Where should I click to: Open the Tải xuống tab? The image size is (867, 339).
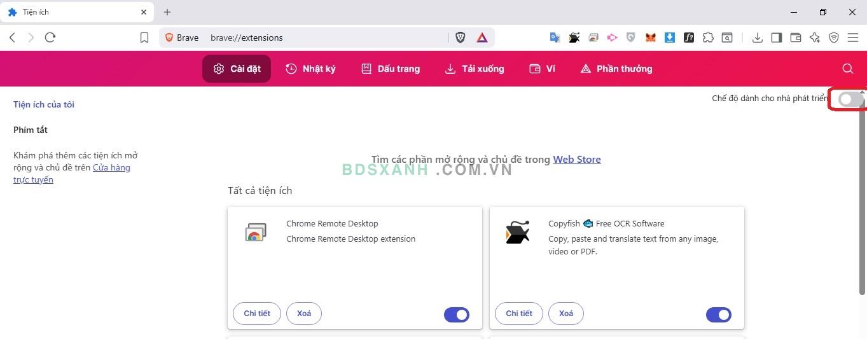pyautogui.click(x=475, y=69)
